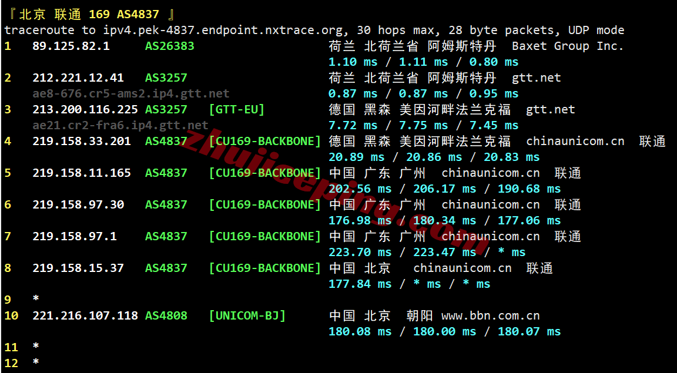Click latency '1.10 ms / 1.11 ms / 0.80 ms'
The image size is (677, 373).
(424, 62)
